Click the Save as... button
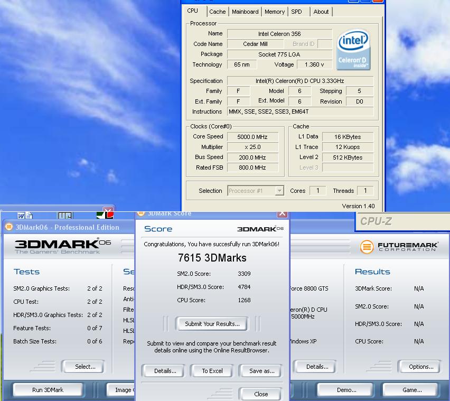The image size is (450, 401). pyautogui.click(x=260, y=371)
